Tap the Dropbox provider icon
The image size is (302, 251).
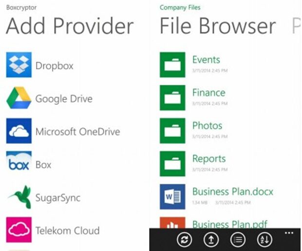(19, 65)
